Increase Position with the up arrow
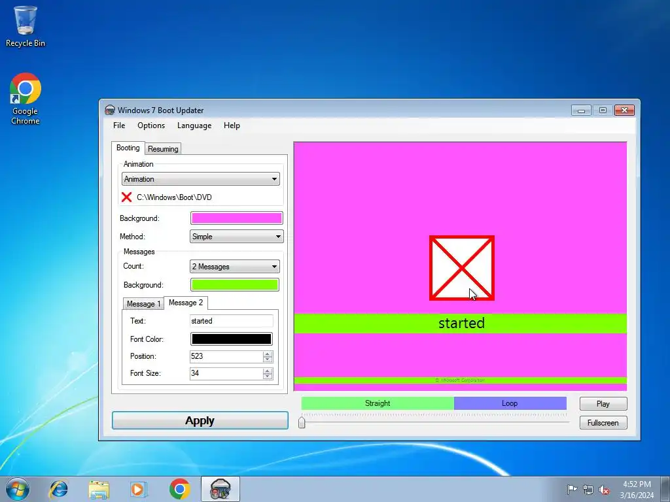670x502 pixels. (x=268, y=354)
